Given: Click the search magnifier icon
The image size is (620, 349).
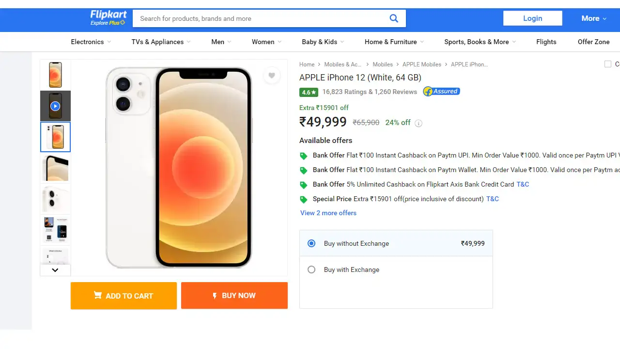Looking at the screenshot, I should (393, 18).
